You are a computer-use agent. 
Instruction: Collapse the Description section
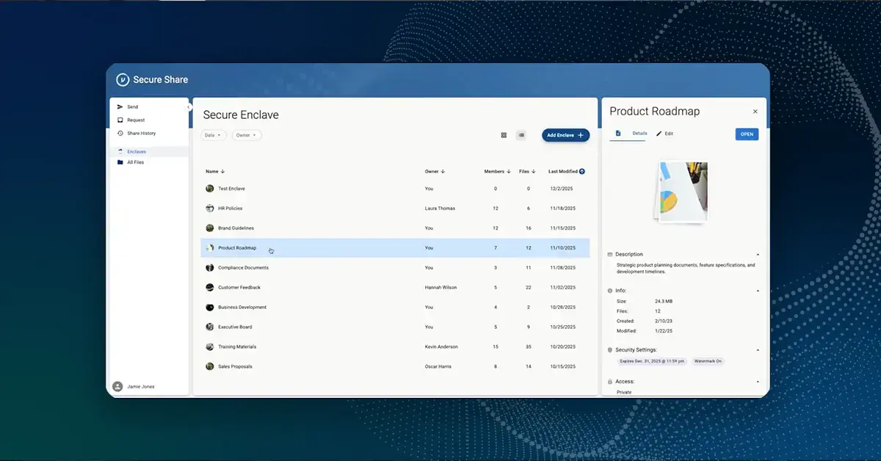(757, 255)
